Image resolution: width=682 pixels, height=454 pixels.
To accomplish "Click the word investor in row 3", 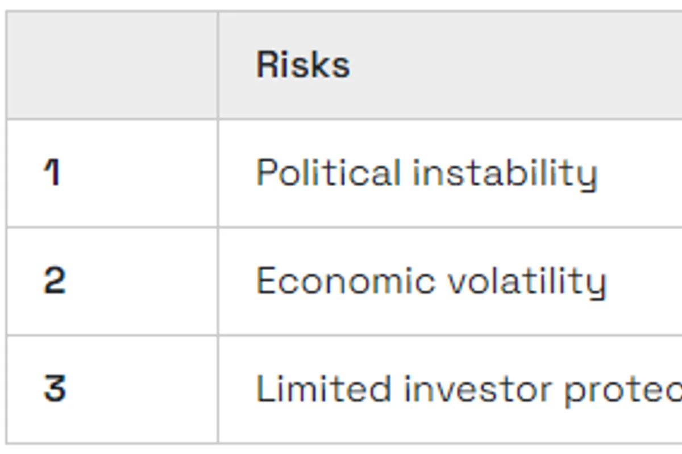I will pyautogui.click(x=479, y=389).
